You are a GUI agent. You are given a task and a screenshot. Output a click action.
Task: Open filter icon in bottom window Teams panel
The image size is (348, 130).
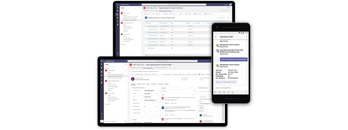click(x=126, y=64)
